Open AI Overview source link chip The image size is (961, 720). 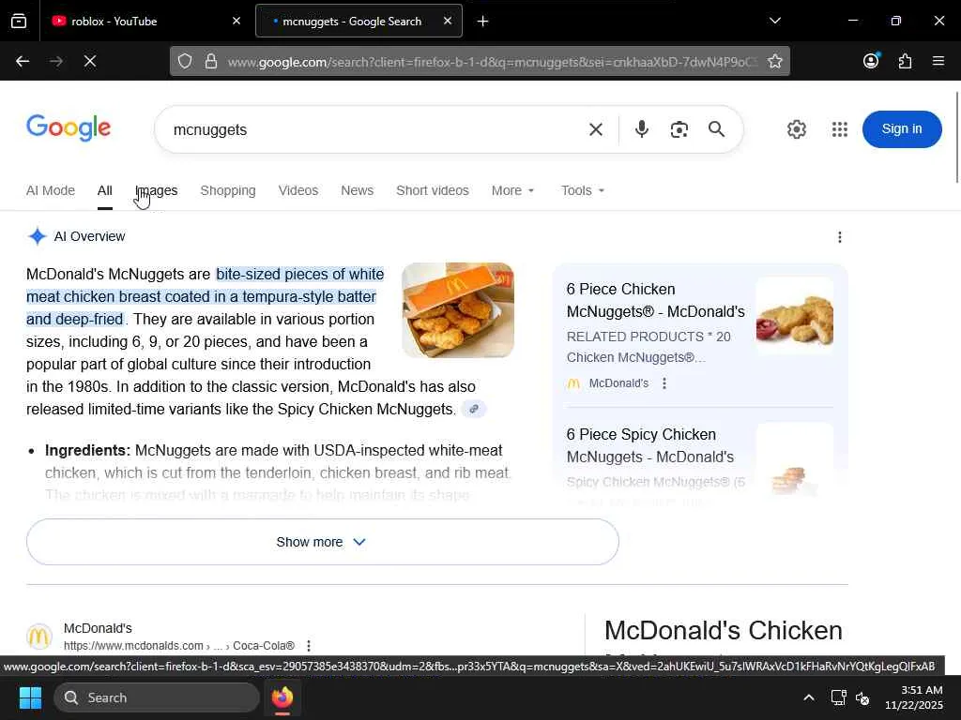(474, 409)
